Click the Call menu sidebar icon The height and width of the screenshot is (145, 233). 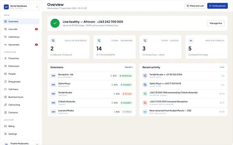click(5, 89)
